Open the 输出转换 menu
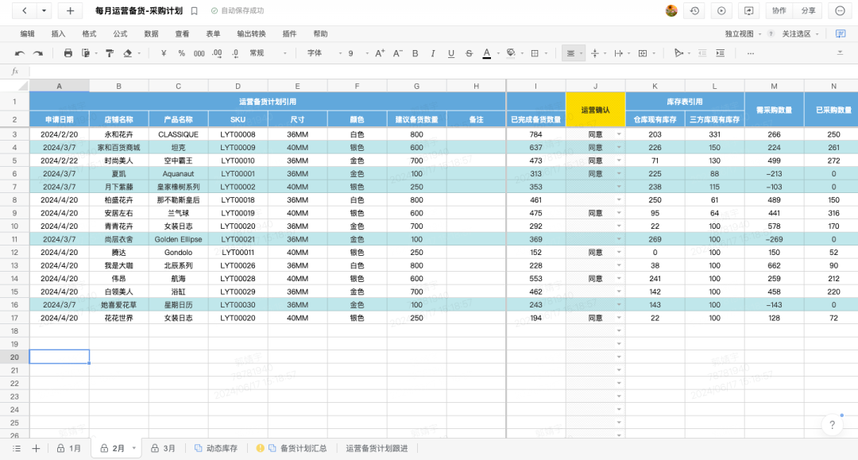The width and height of the screenshot is (858, 460). (251, 34)
